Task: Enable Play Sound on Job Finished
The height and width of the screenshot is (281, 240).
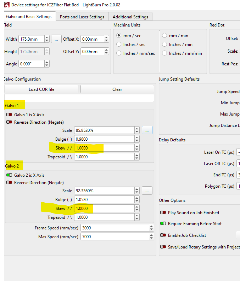Action: pos(163,213)
